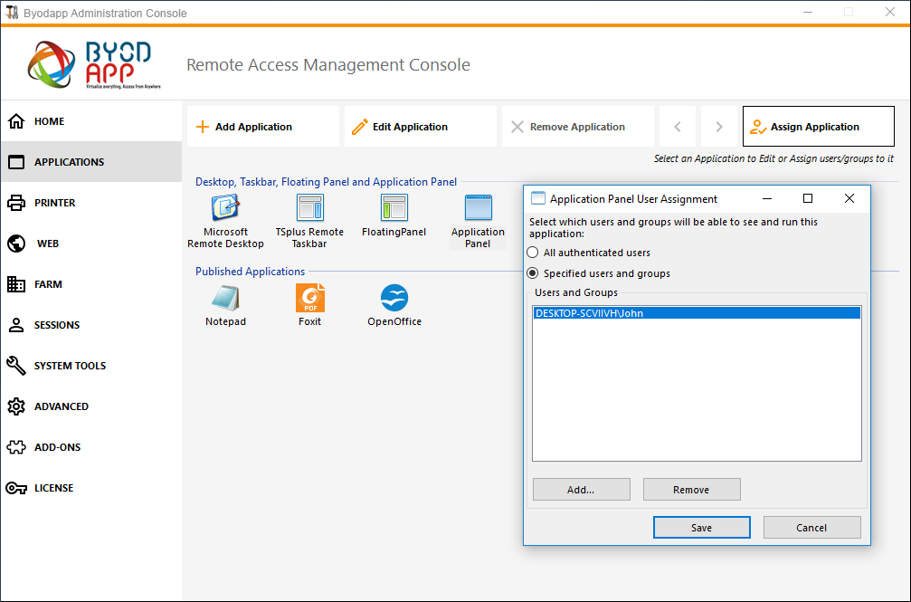The height and width of the screenshot is (602, 911).
Task: Click the Add-ons puzzle piece icon
Action: pyautogui.click(x=16, y=446)
